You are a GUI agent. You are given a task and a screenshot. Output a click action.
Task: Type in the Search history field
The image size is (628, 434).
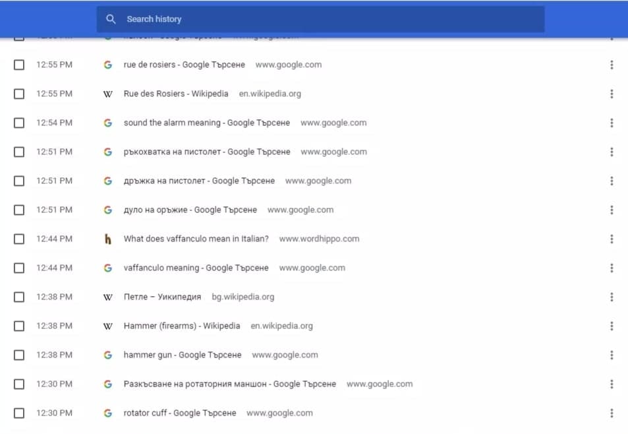pyautogui.click(x=329, y=19)
